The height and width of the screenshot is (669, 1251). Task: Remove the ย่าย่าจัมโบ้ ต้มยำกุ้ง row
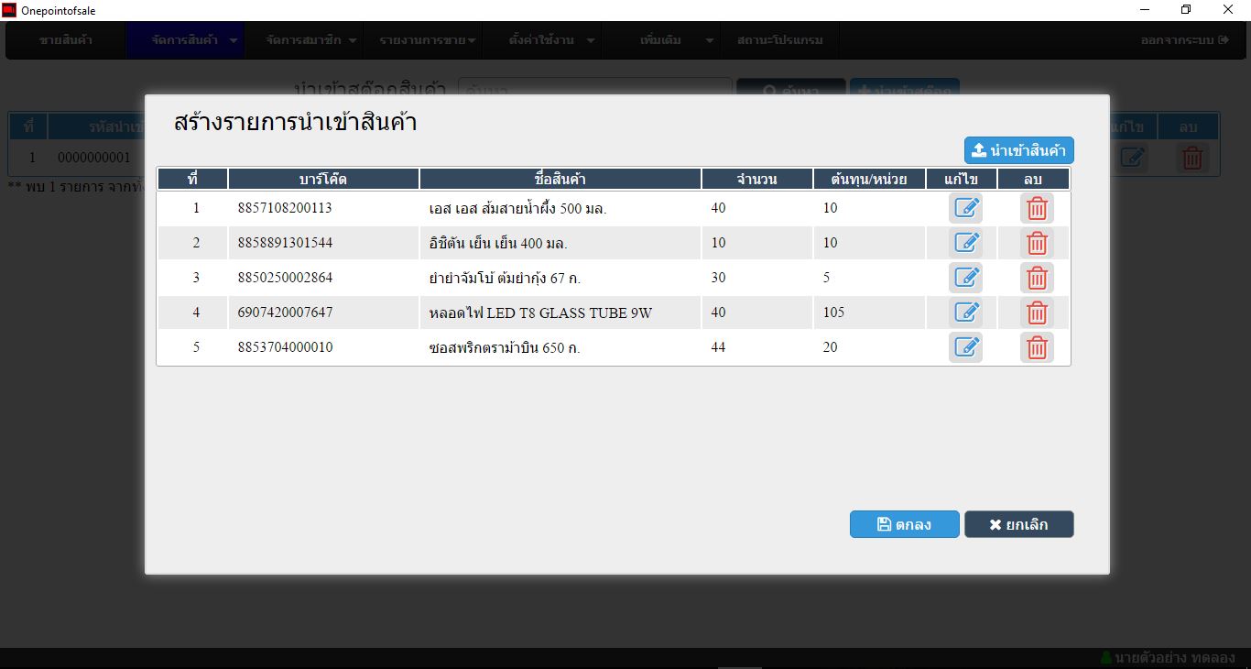(1037, 278)
